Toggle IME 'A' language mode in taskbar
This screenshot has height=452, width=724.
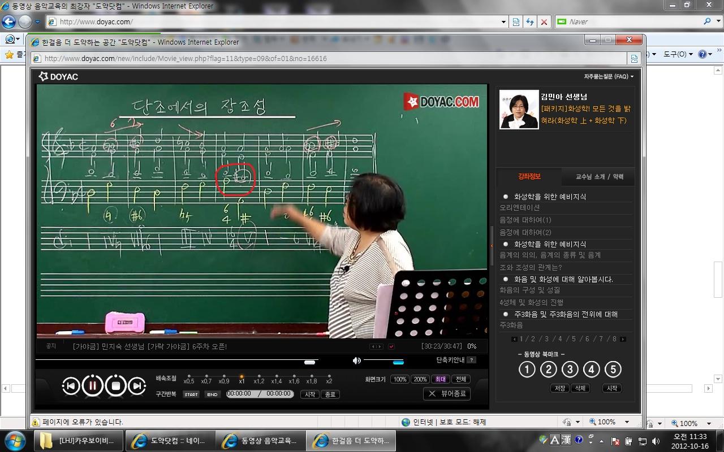(x=554, y=440)
